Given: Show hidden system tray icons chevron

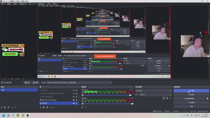Looking at the screenshot, I should pos(181,115).
